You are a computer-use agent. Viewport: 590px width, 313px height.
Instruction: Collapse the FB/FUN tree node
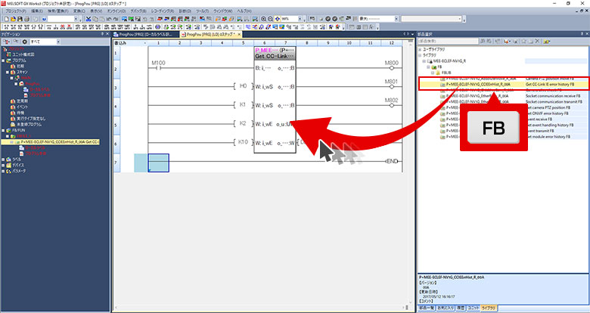(x=3, y=130)
